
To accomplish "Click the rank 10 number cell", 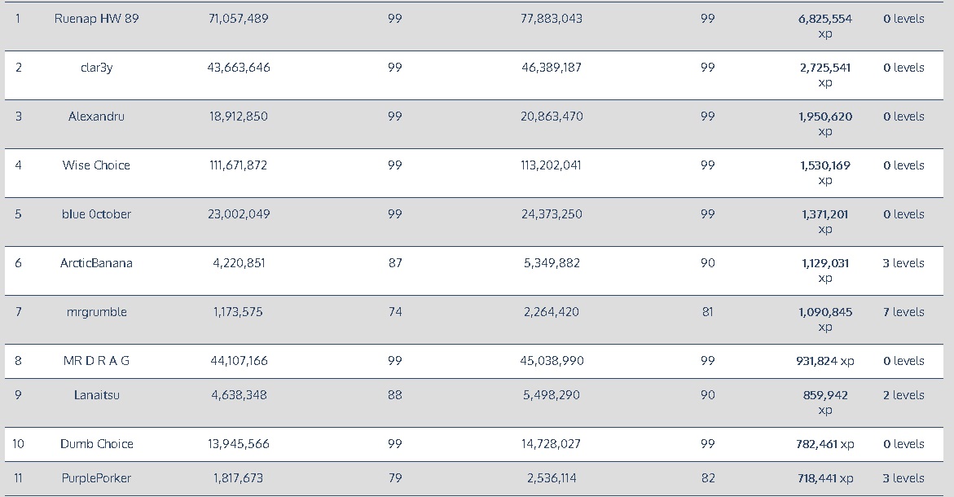I will [18, 444].
